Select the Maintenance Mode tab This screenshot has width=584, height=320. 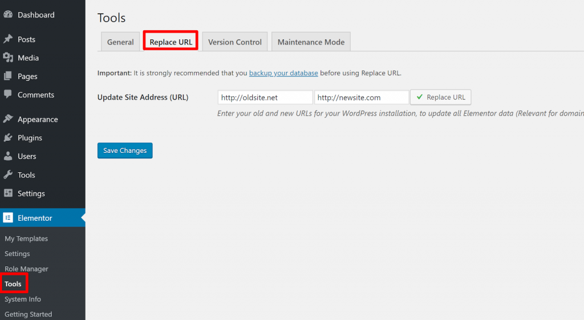coord(311,42)
